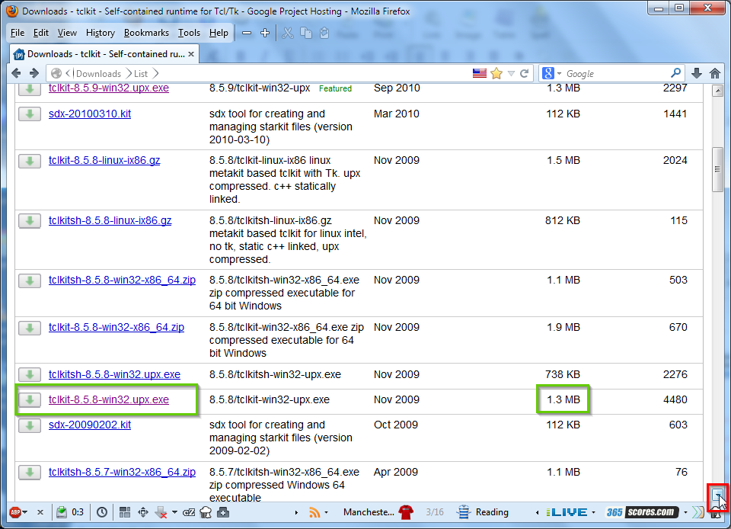The height and width of the screenshot is (529, 731).
Task: Click the vertical scrollbar thumb
Action: pyautogui.click(x=717, y=168)
